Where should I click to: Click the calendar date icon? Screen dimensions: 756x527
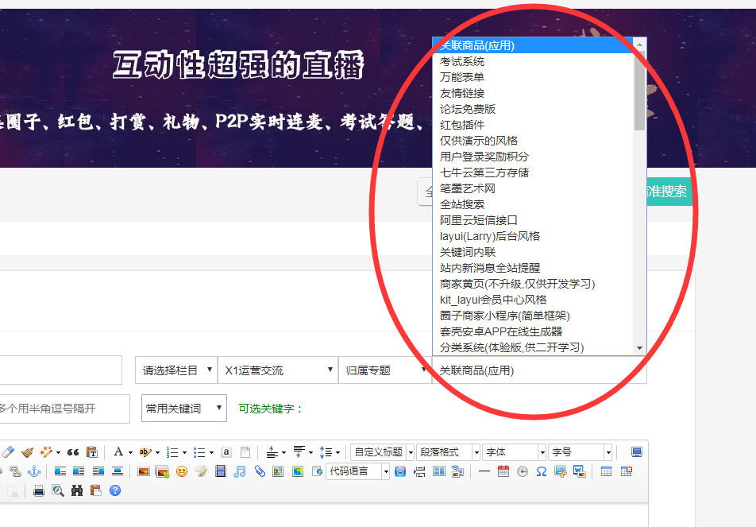click(503, 471)
